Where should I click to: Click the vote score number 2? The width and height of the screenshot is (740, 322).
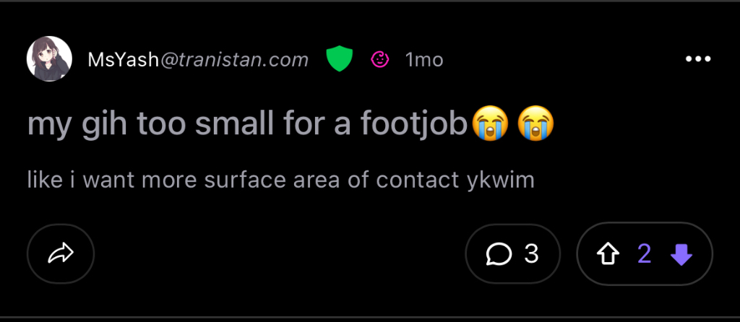[x=645, y=253]
